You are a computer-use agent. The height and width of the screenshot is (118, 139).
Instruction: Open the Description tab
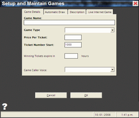coord(77,12)
